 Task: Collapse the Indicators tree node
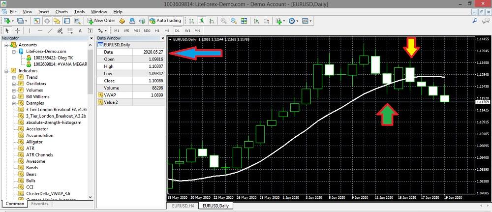point(6,71)
